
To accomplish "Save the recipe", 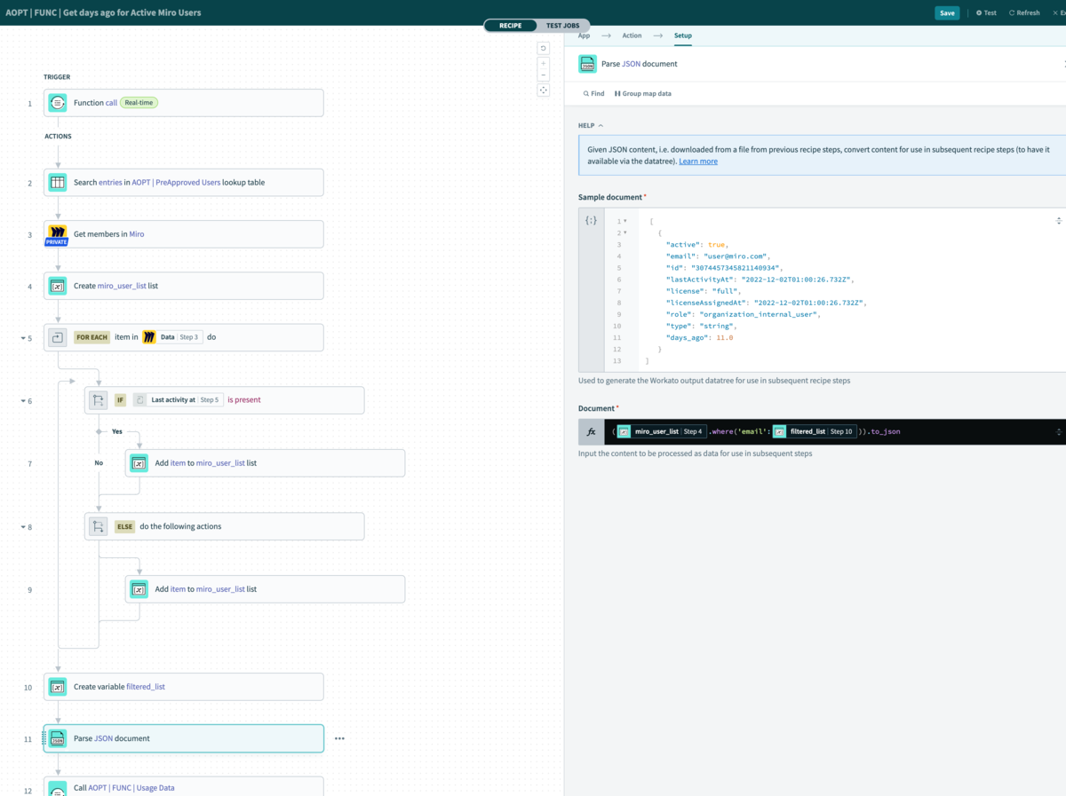I will (x=947, y=13).
